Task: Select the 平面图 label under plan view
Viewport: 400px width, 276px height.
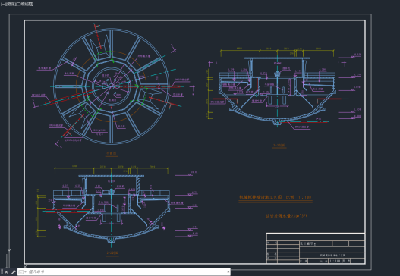Action: tap(112, 153)
